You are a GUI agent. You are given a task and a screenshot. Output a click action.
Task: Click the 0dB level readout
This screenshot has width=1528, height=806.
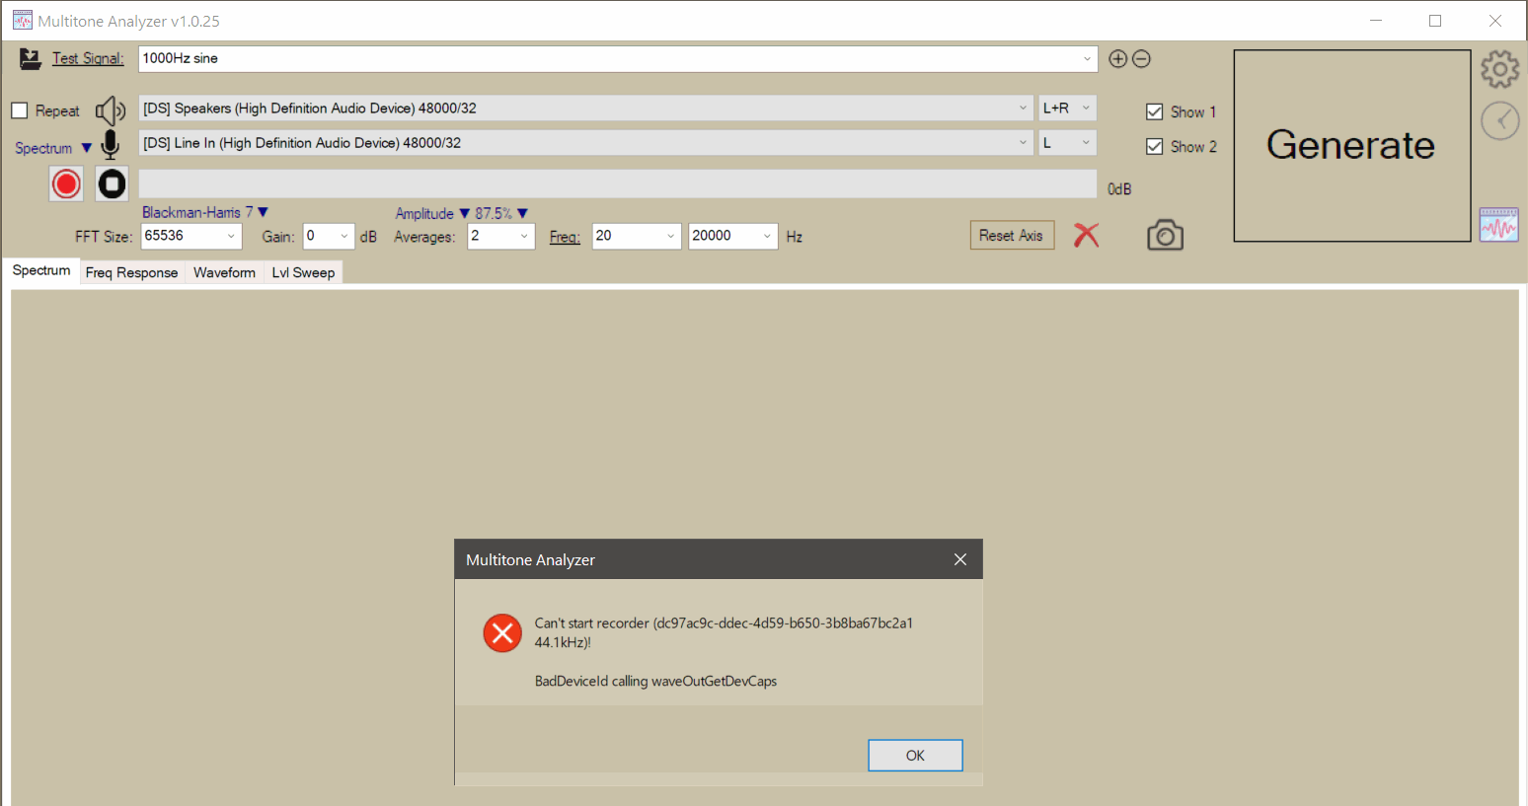tap(1119, 189)
